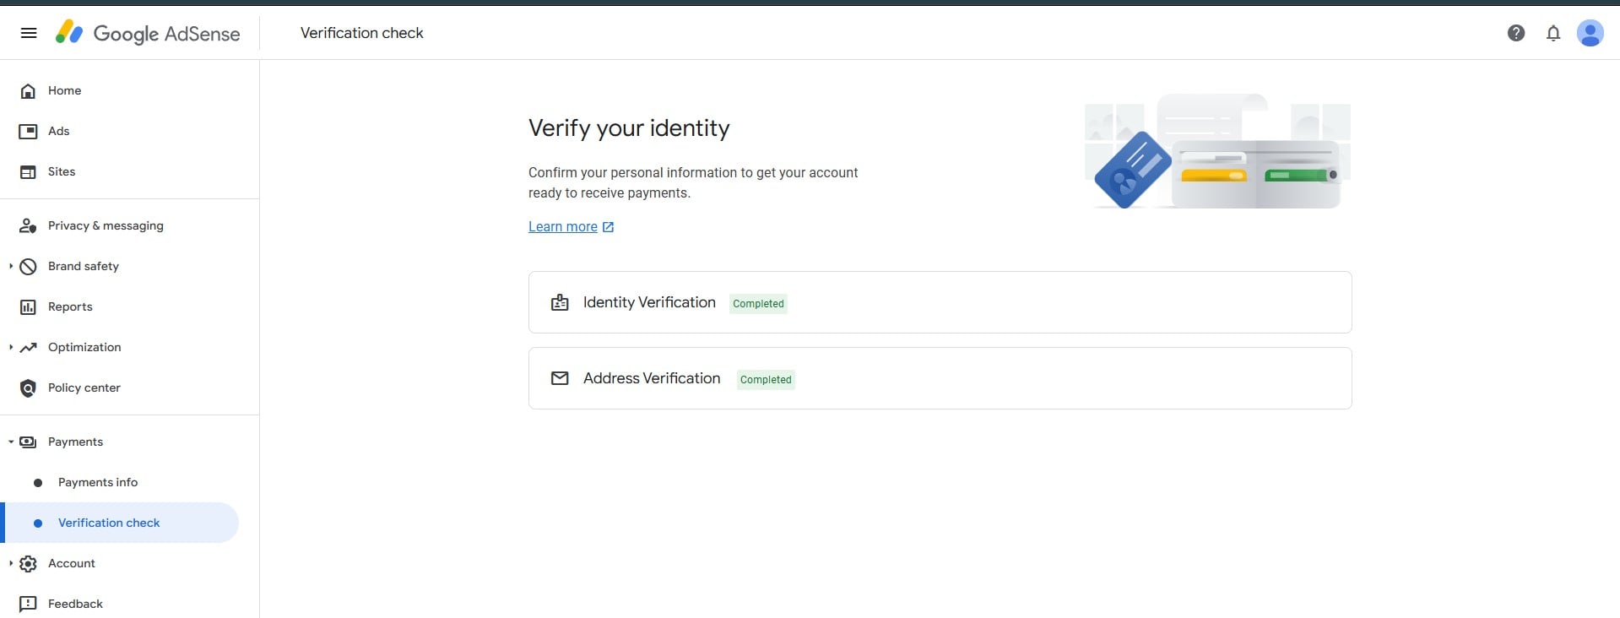The width and height of the screenshot is (1620, 618).
Task: Open the hamburger main menu
Action: (29, 33)
